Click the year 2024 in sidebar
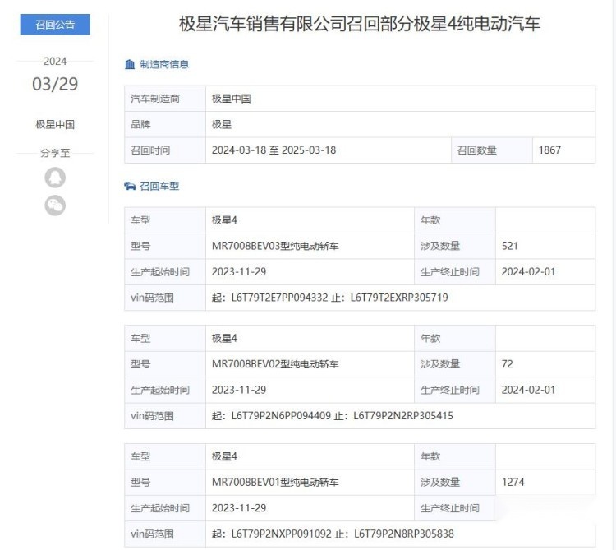 pos(55,62)
